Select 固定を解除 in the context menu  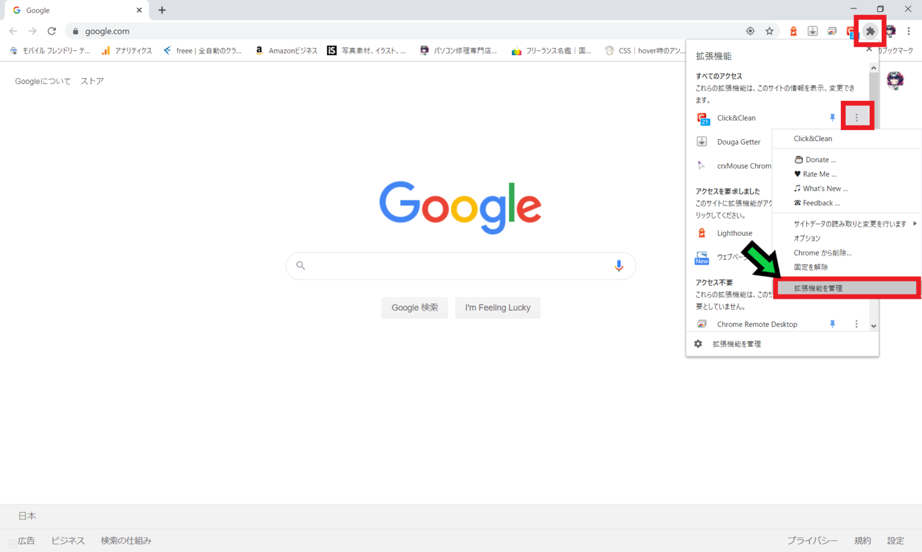coord(811,267)
